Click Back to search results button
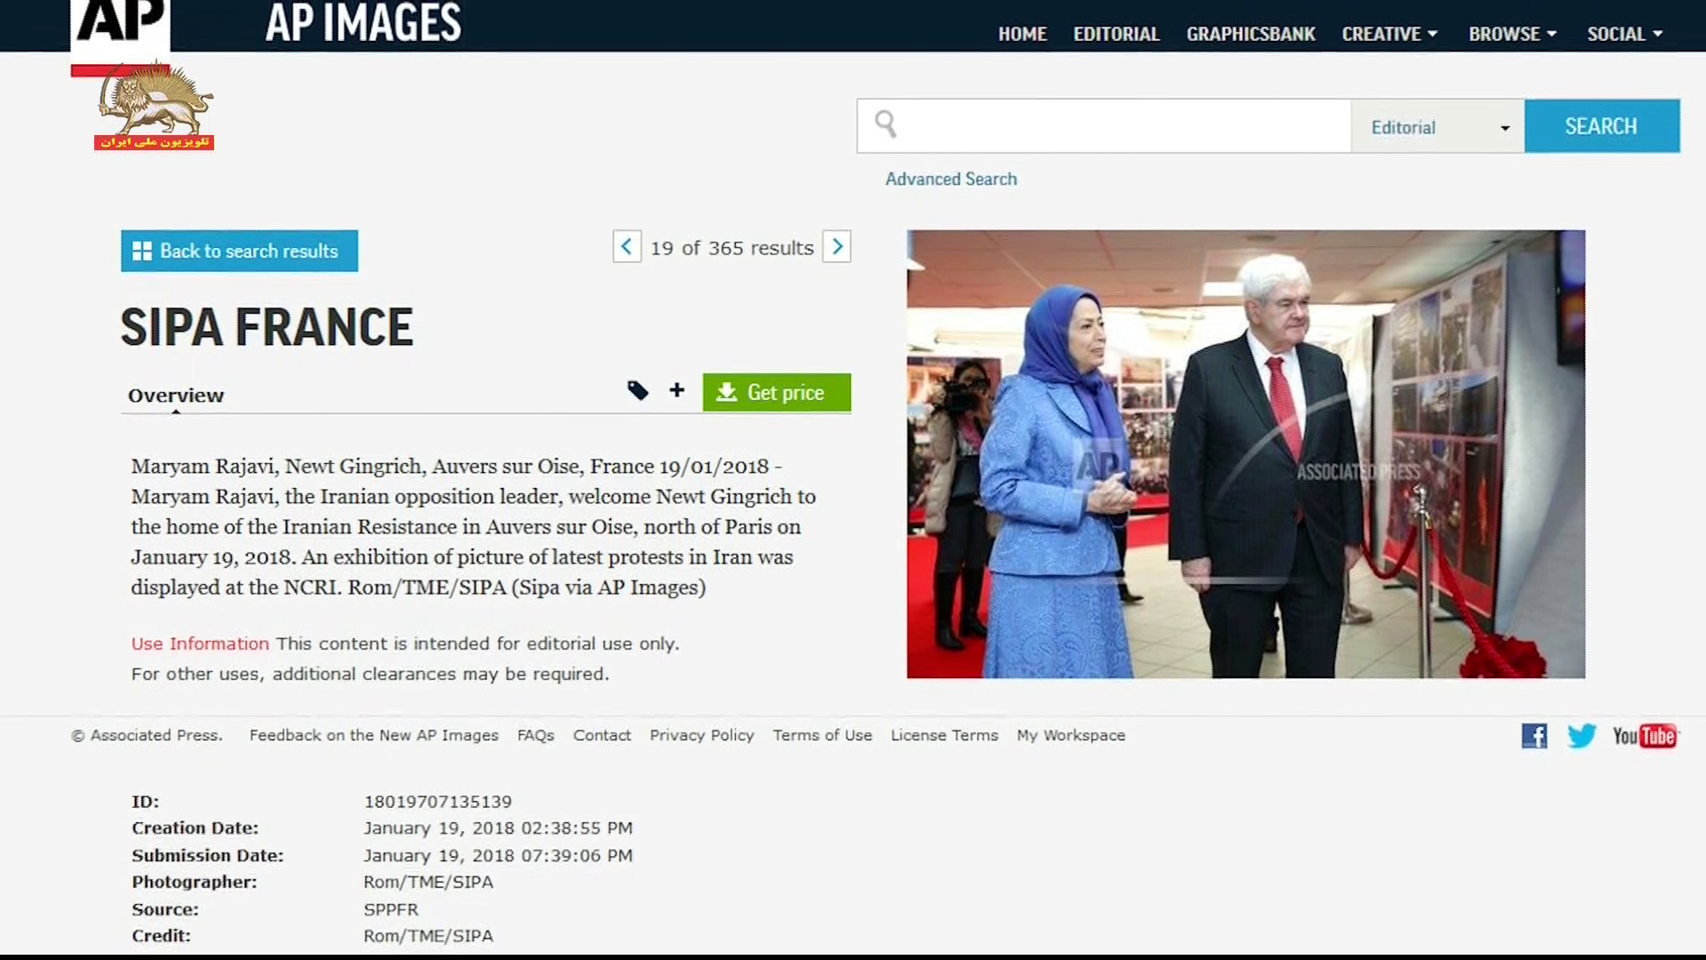This screenshot has height=960, width=1706. coord(239,251)
